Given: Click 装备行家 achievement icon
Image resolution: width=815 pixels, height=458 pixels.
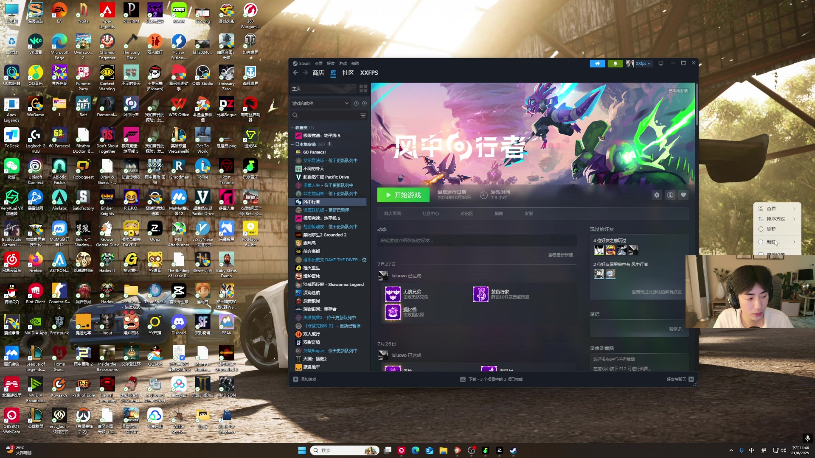Looking at the screenshot, I should [x=481, y=294].
